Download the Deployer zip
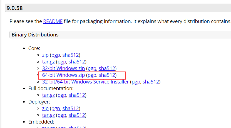The height and width of the screenshot is (128, 231). click(x=45, y=109)
